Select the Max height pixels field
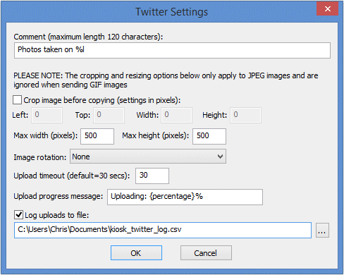This screenshot has width=344, height=275. [x=209, y=136]
